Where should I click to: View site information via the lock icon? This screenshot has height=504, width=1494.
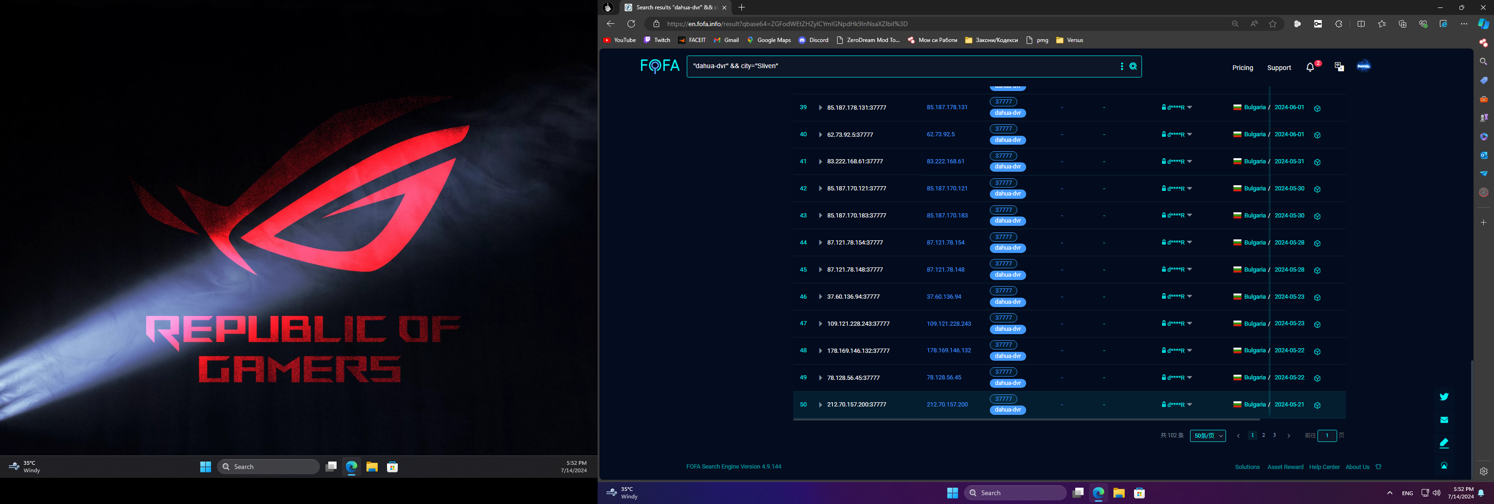click(x=656, y=24)
